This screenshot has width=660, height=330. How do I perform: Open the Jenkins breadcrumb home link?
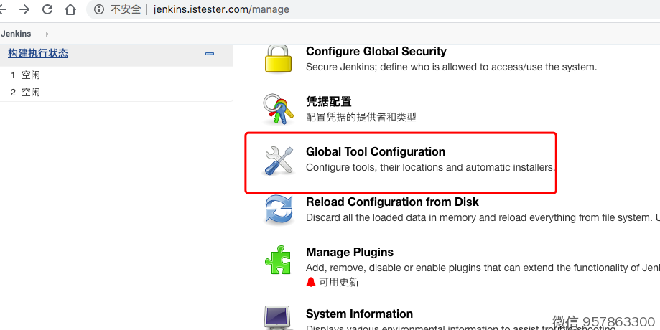[17, 34]
